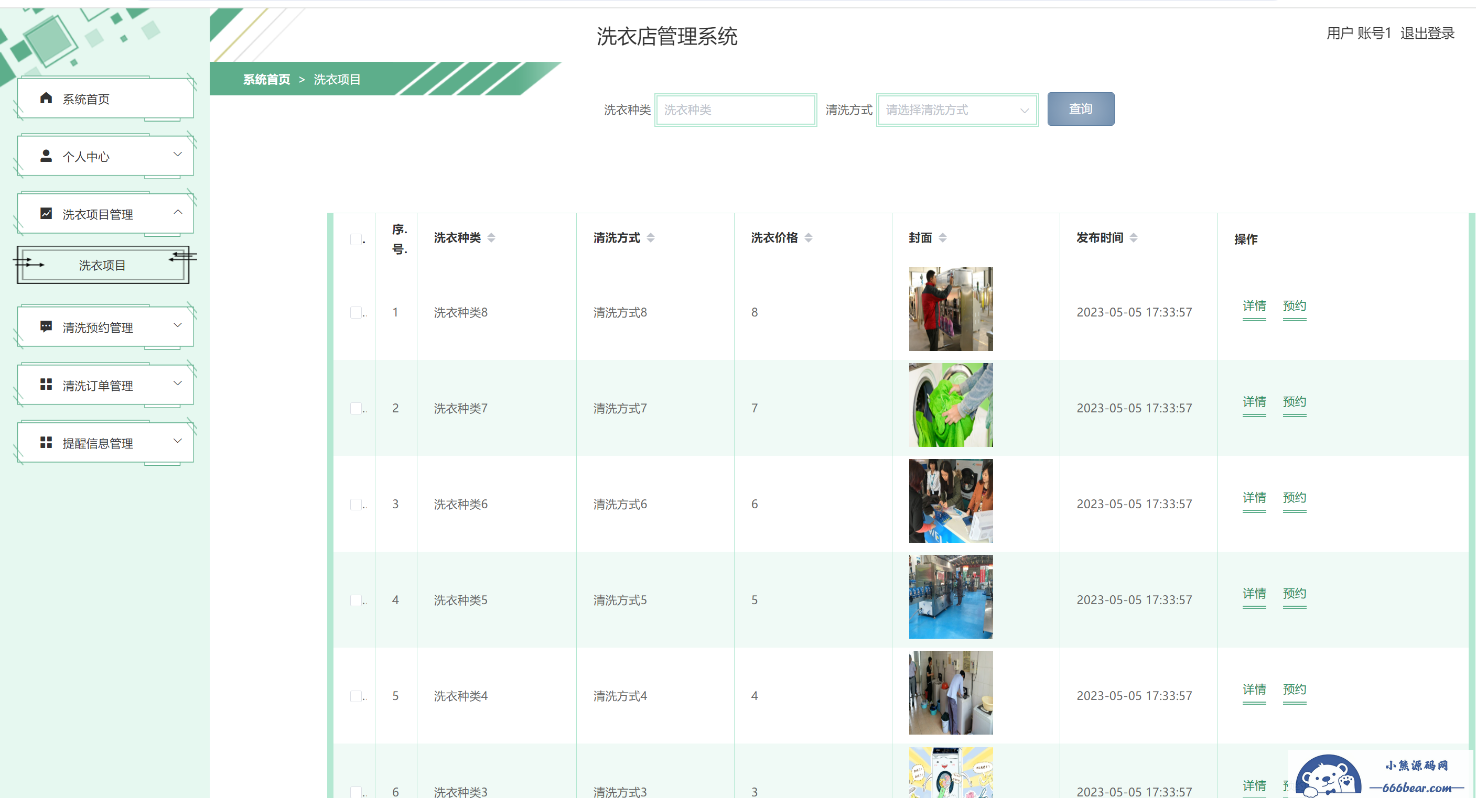1476x798 pixels.
Task: Sort by 封面 column arrows
Action: pos(943,237)
